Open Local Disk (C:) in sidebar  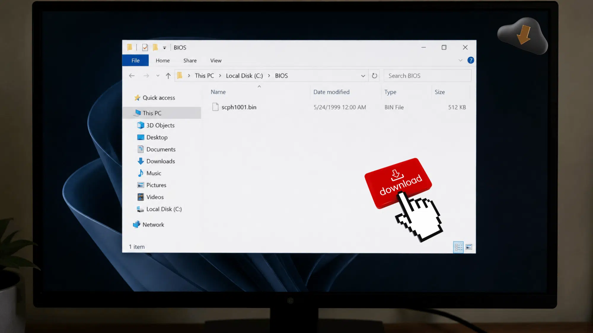coord(164,209)
